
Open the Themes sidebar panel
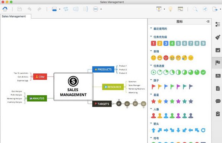218,76
